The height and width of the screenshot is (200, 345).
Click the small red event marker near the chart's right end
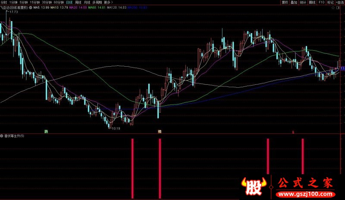click(293, 132)
